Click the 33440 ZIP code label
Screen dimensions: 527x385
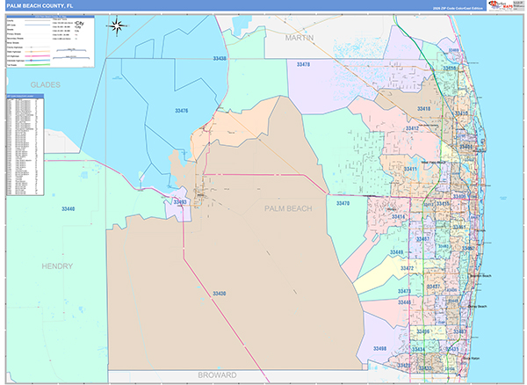tap(69, 208)
